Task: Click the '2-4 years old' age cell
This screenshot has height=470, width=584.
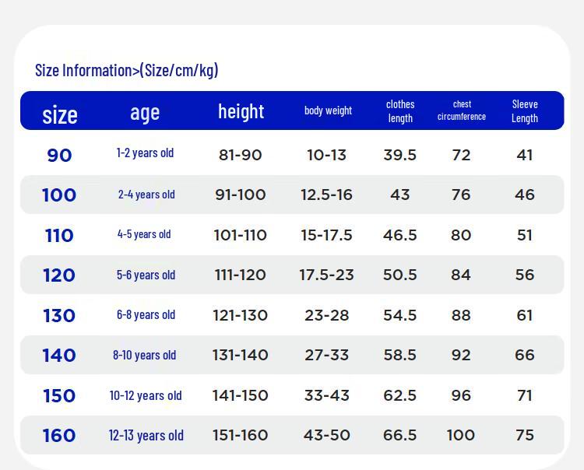Action: [x=146, y=195]
